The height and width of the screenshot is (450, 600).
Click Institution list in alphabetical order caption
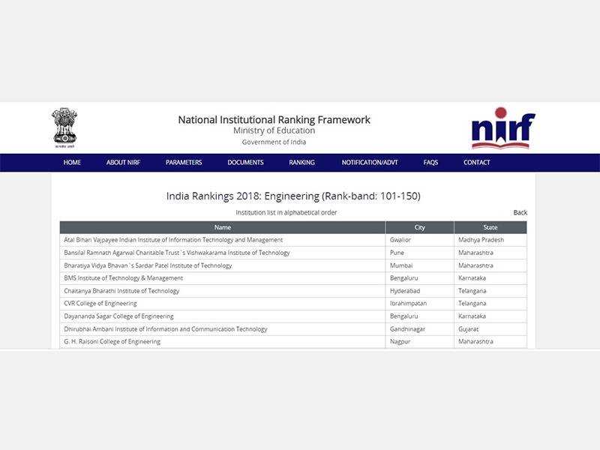(286, 212)
